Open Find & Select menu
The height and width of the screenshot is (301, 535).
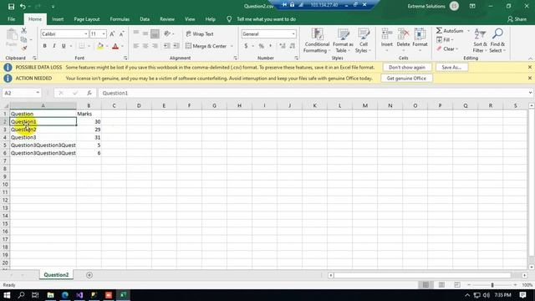497,41
